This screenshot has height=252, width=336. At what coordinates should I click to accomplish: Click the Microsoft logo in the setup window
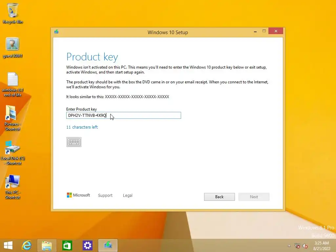click(78, 195)
